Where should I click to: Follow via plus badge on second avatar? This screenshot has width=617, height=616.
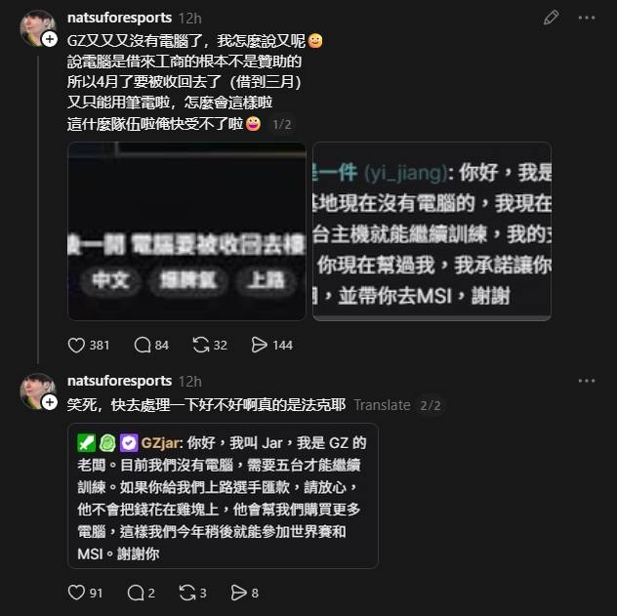click(50, 402)
